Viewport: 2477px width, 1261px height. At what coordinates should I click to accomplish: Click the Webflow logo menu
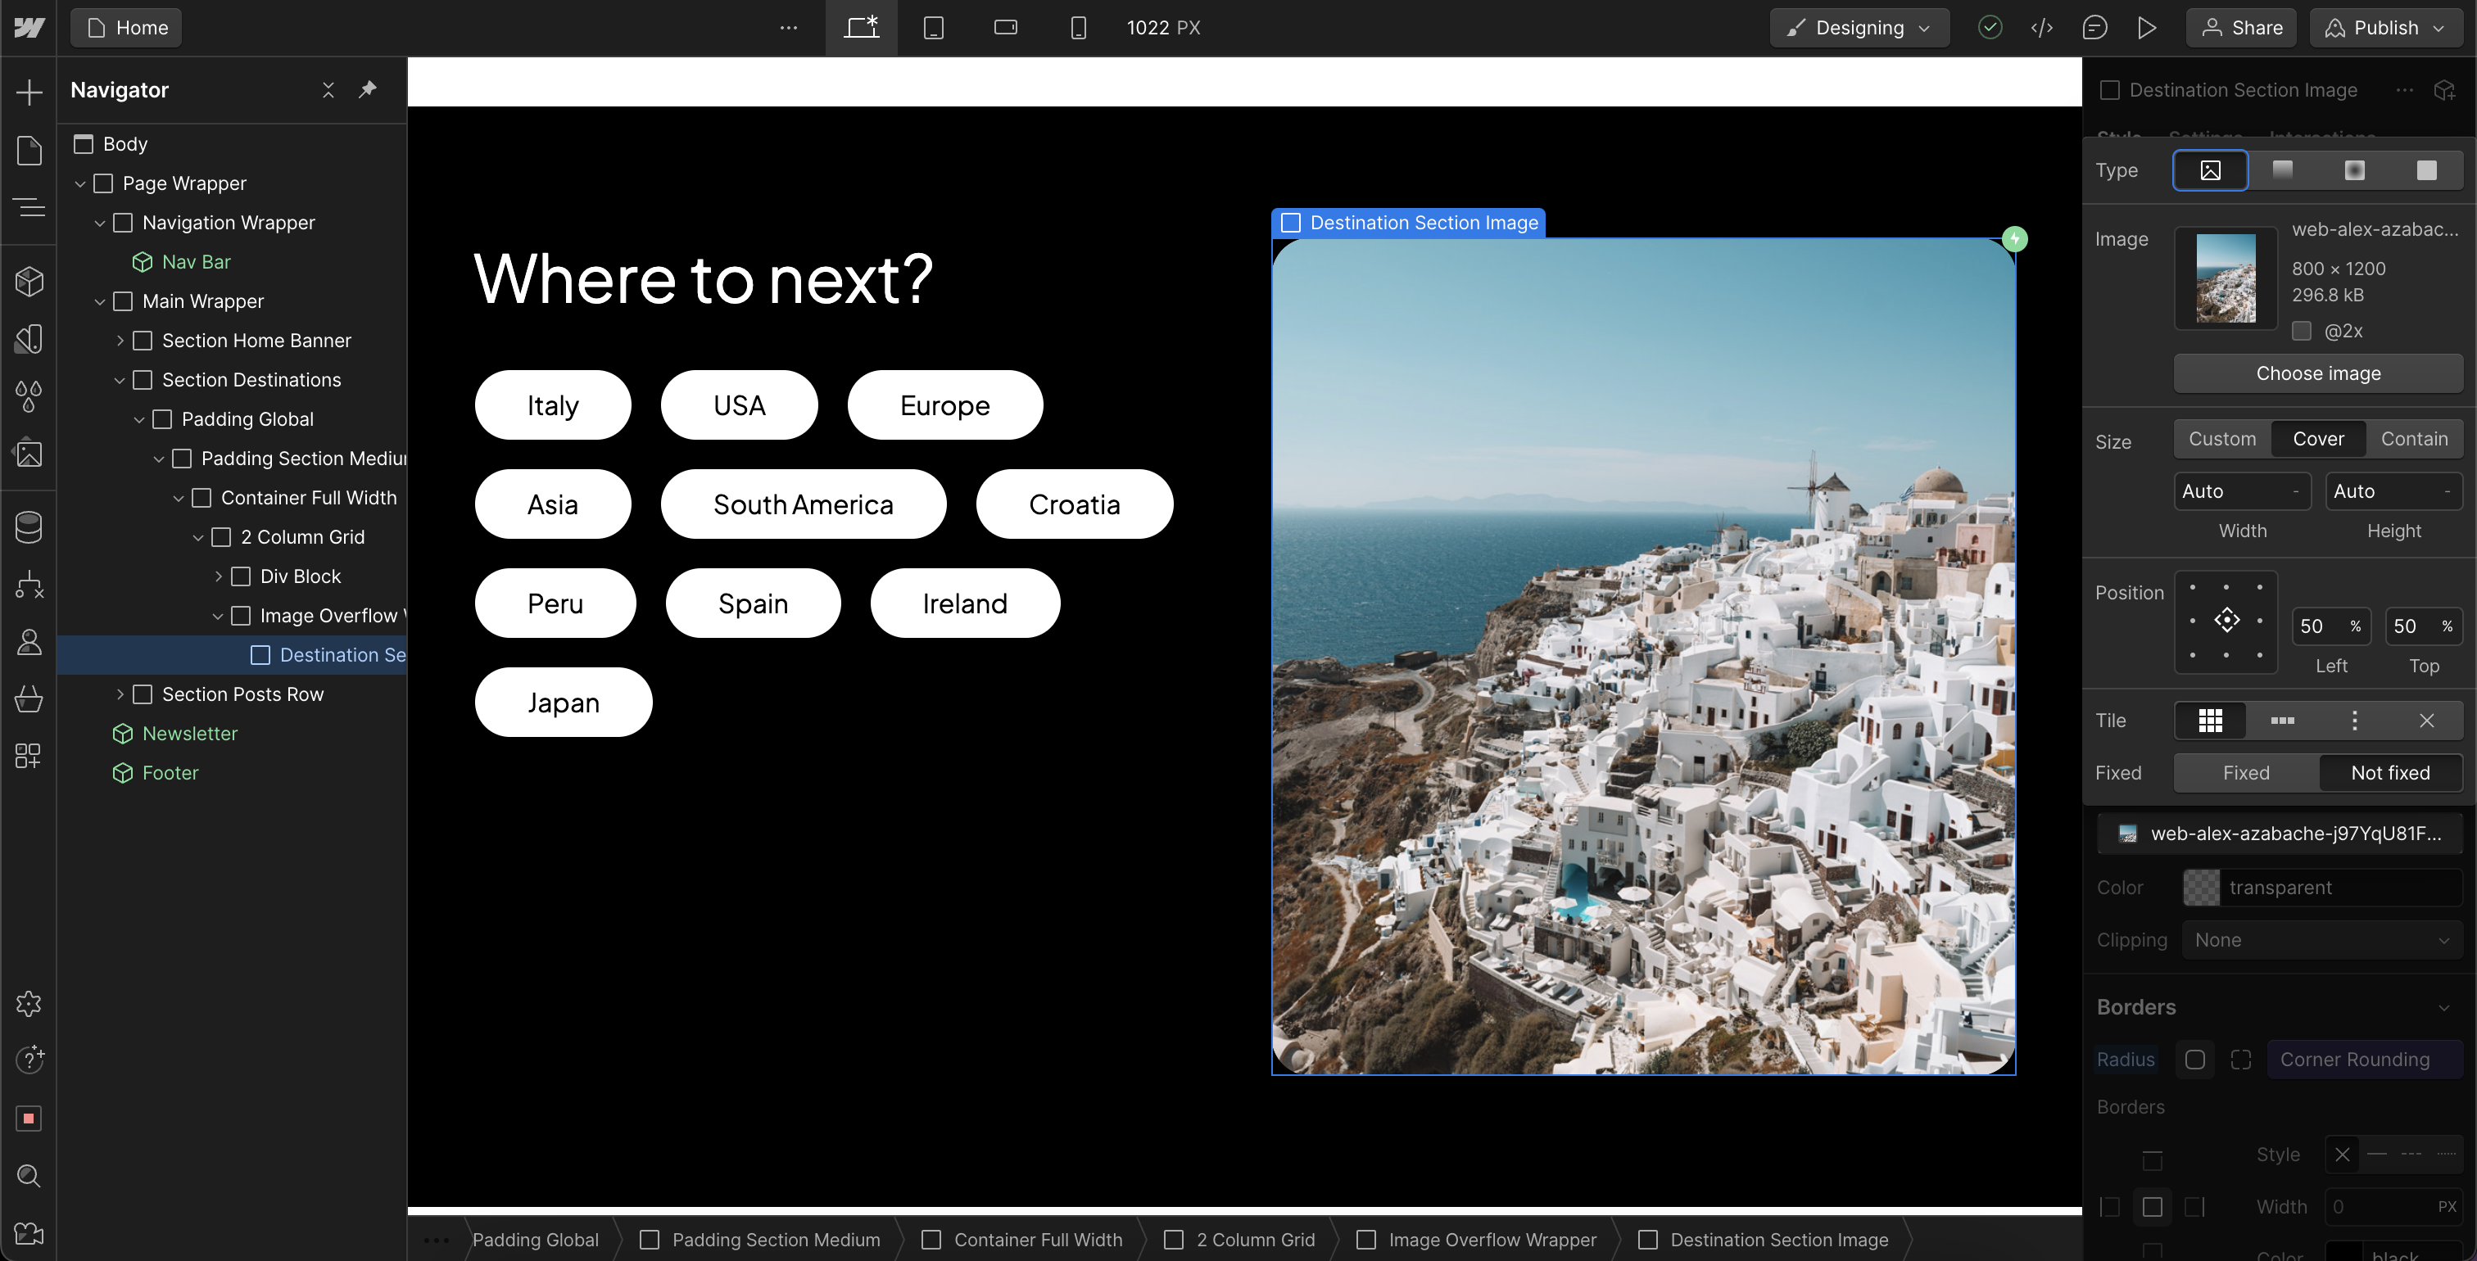pyautogui.click(x=29, y=28)
